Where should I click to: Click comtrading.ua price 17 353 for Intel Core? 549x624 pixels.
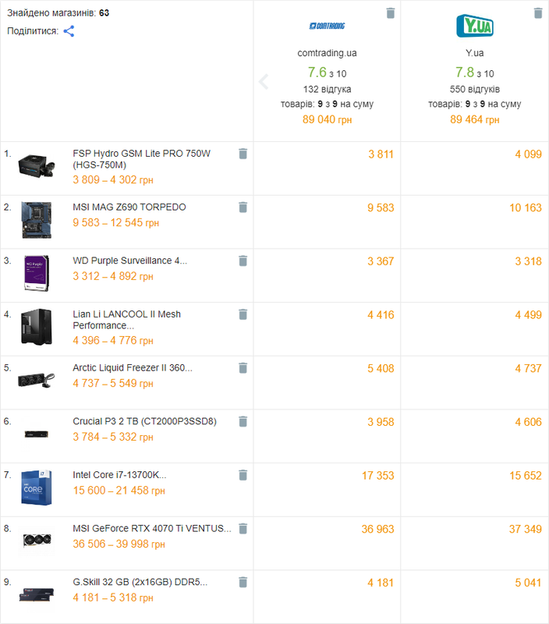point(378,476)
